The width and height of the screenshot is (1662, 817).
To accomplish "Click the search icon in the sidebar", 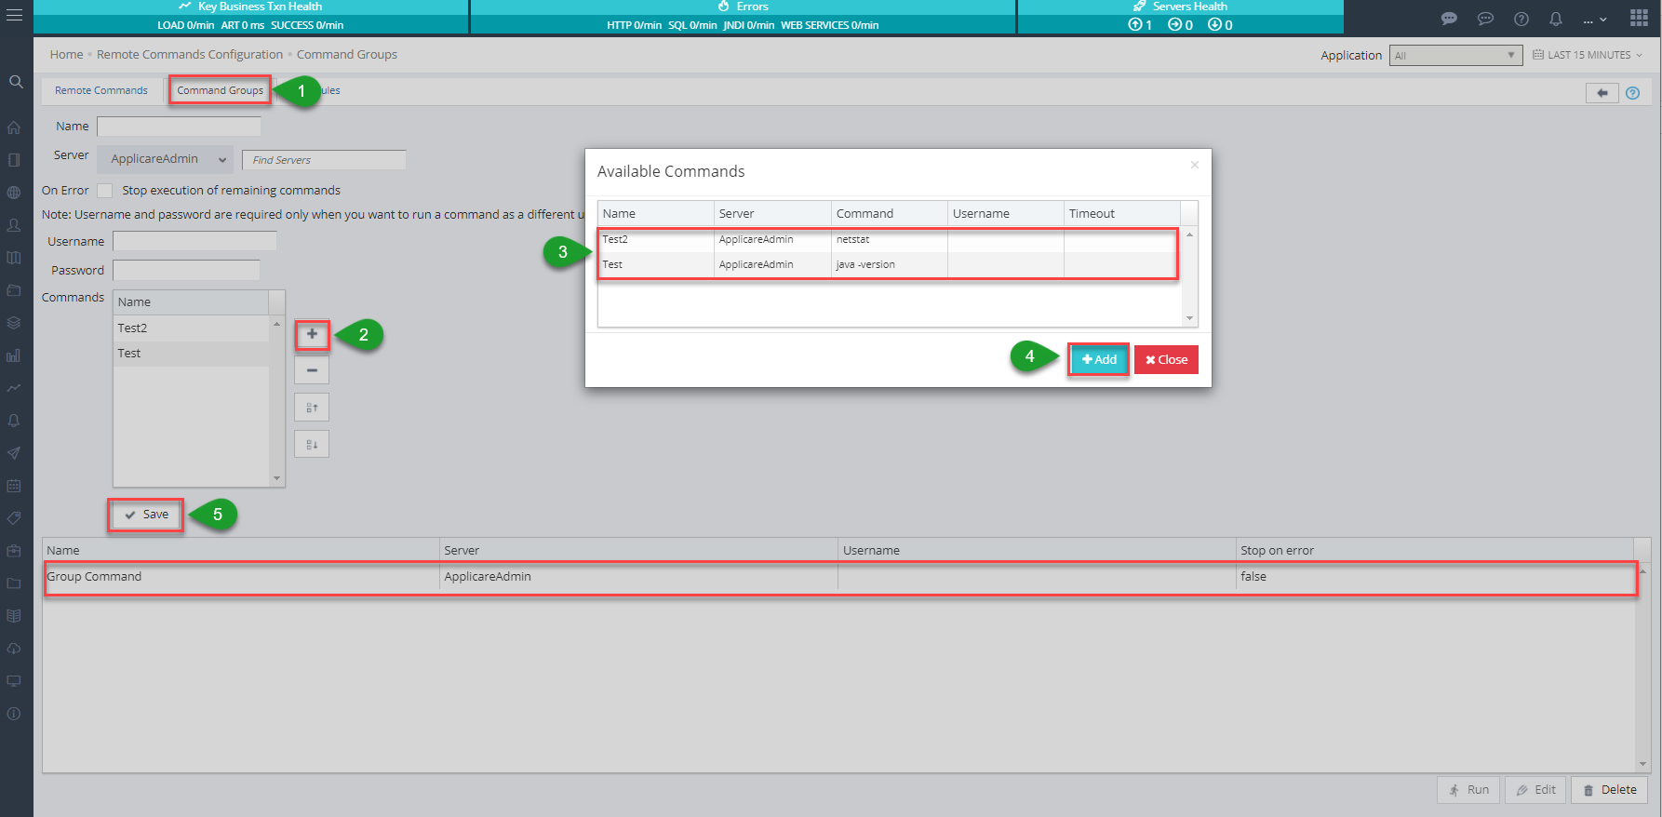I will click(16, 82).
